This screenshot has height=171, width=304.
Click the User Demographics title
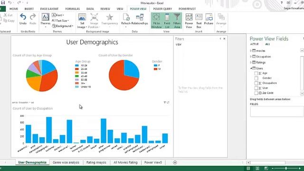(92, 42)
